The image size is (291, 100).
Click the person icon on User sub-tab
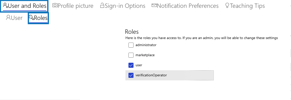tap(8, 18)
